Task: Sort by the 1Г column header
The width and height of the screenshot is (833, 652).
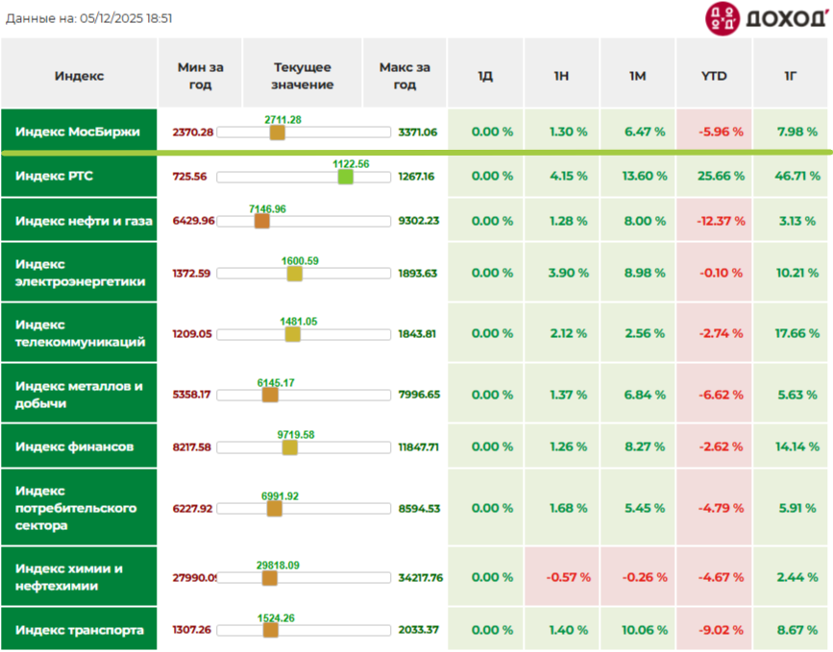Action: click(x=791, y=73)
